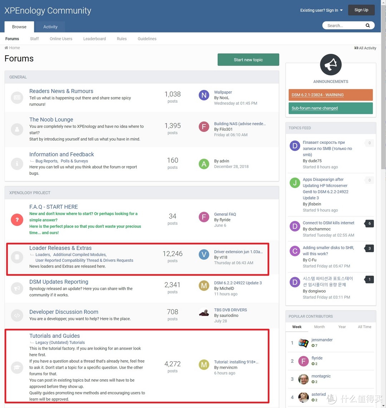This screenshot has width=386, height=408.
Task: Open the Polls & Surveys subforum
Action: 74,161
